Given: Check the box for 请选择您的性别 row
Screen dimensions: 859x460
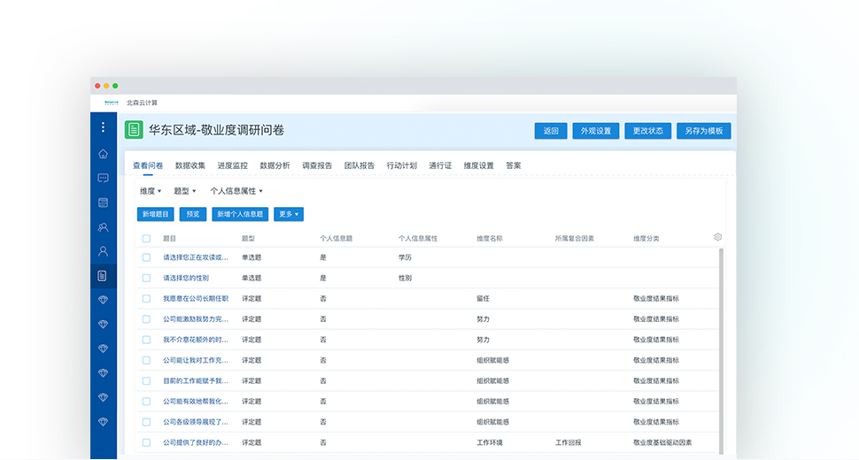Looking at the screenshot, I should coord(146,278).
